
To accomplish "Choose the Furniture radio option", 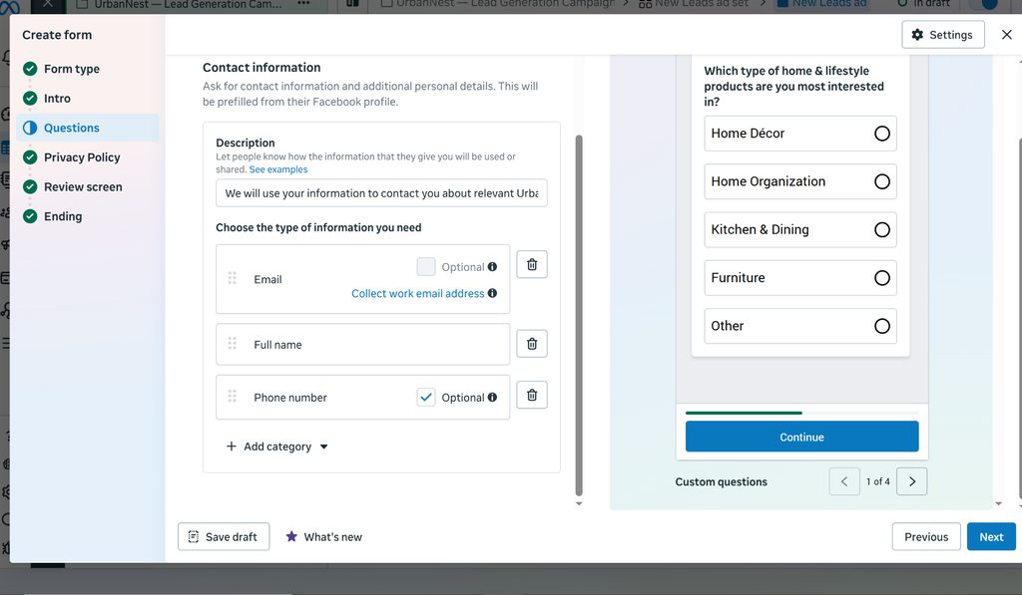I will point(881,278).
